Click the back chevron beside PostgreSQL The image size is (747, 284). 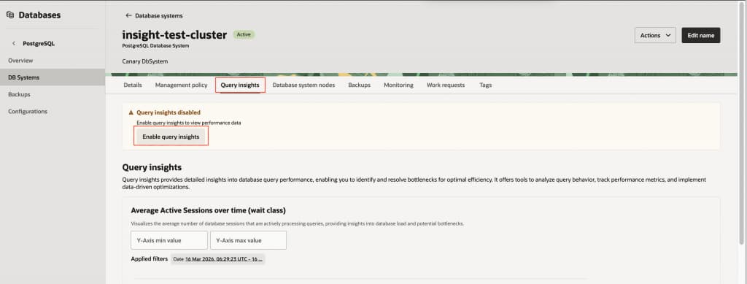tap(14, 43)
